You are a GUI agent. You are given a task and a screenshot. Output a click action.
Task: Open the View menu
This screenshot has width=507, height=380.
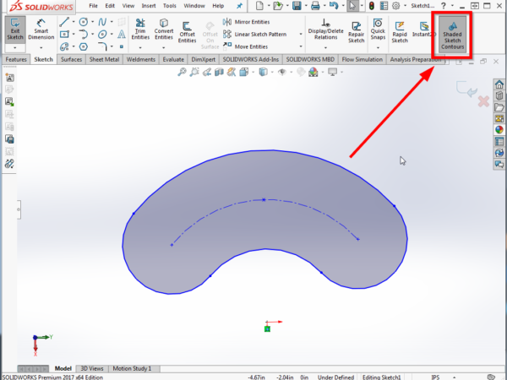pyautogui.click(x=128, y=6)
